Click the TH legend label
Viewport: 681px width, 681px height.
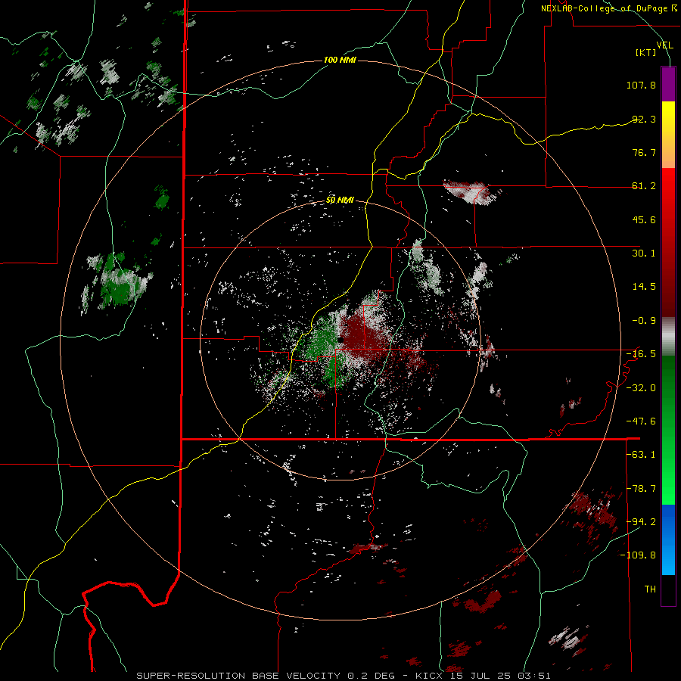click(x=650, y=589)
